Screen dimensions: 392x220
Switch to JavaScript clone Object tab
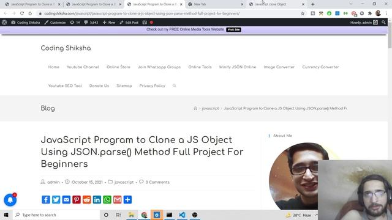pos(277,4)
